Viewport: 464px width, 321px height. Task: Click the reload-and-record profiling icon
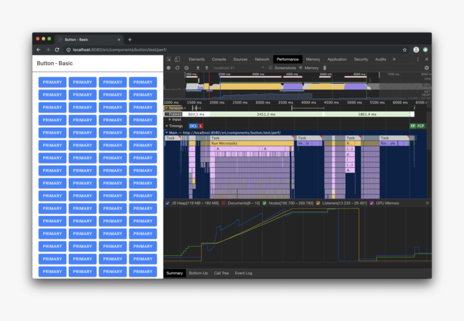coord(177,67)
